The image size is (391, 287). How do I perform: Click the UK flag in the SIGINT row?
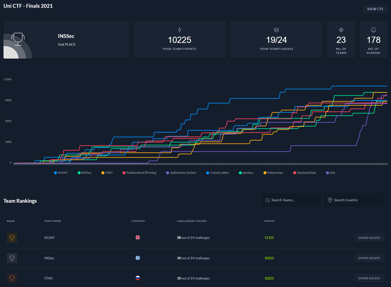click(x=138, y=238)
